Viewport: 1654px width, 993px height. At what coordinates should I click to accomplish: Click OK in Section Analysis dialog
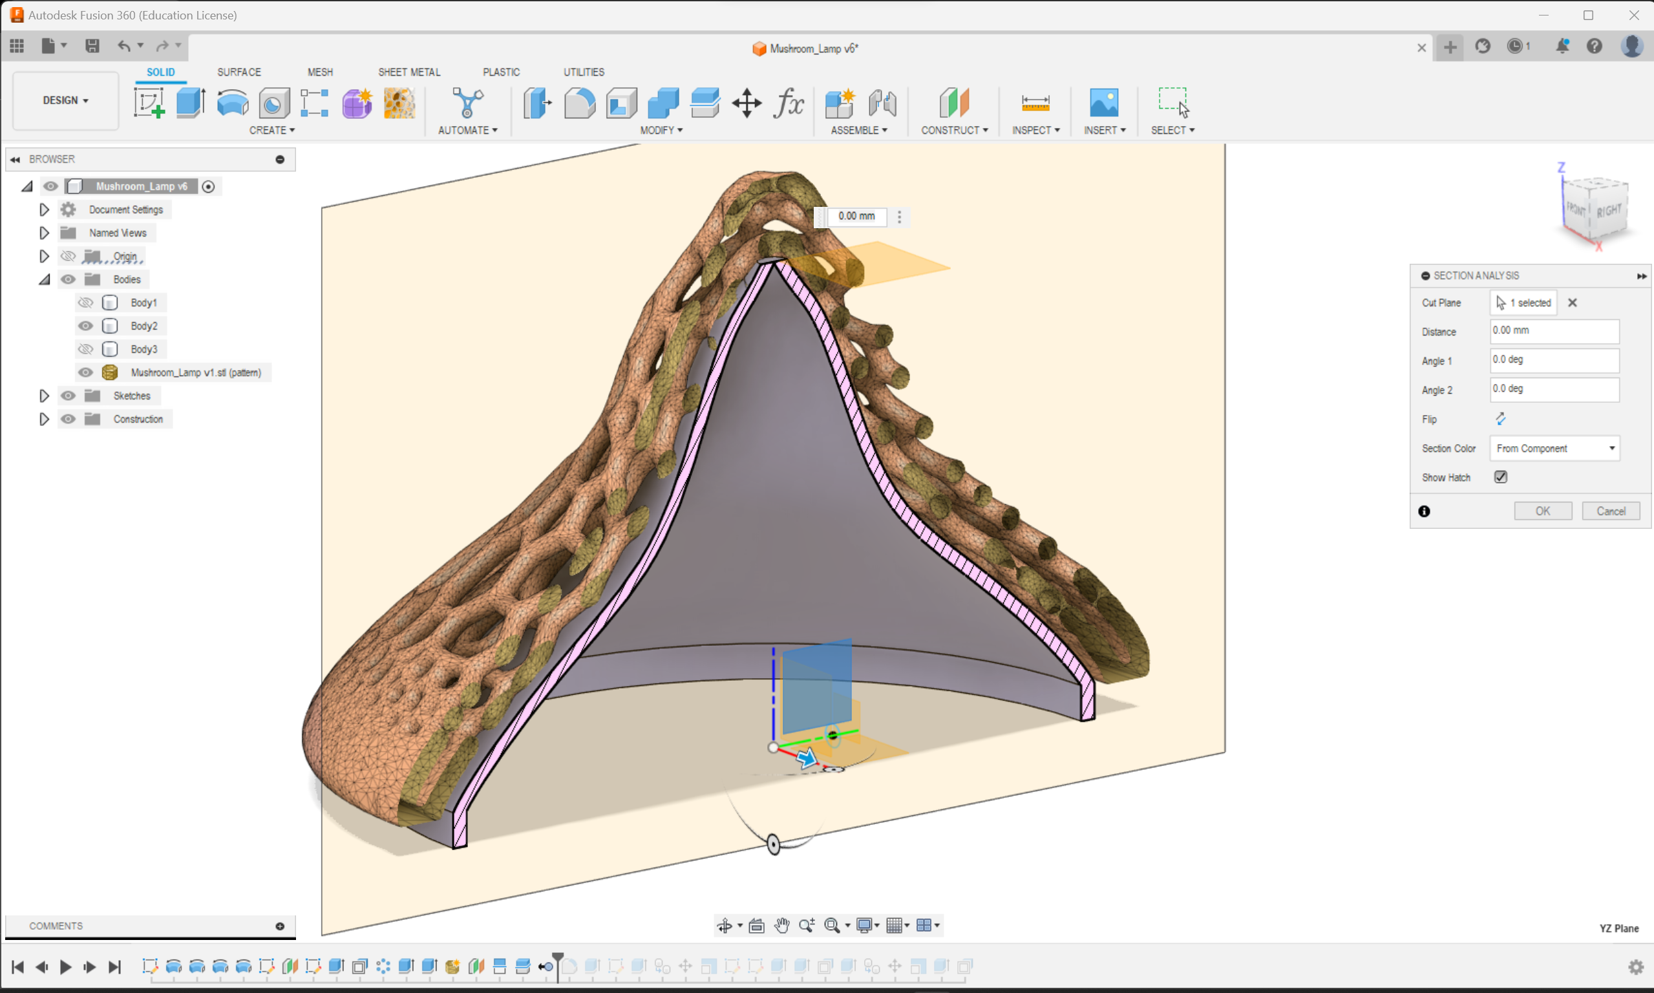(x=1542, y=511)
